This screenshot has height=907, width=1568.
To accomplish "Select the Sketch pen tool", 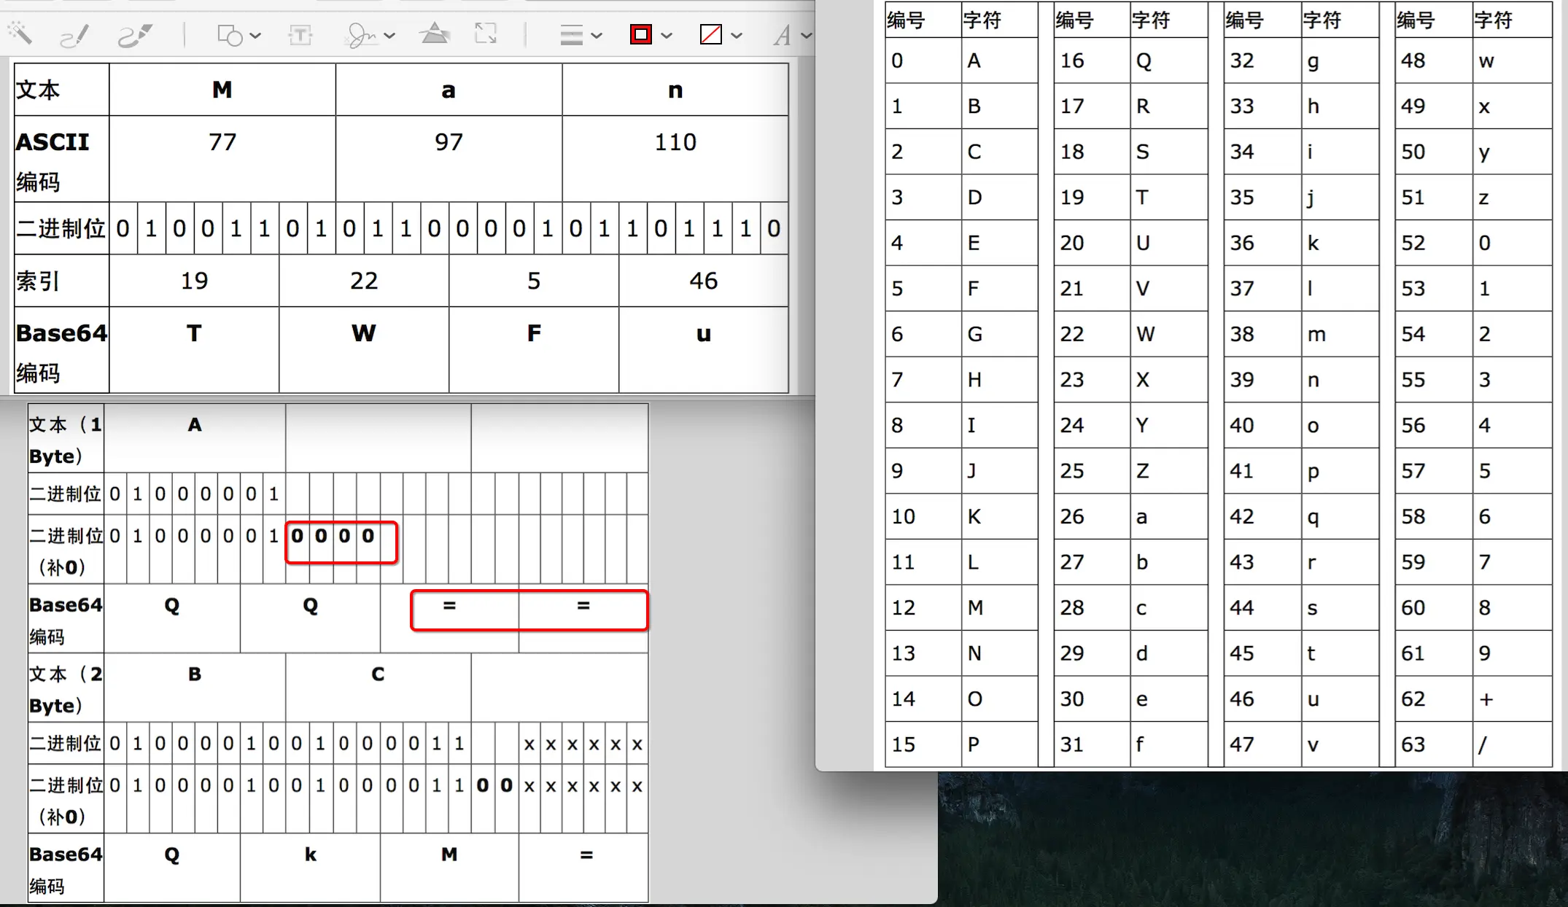I will click(x=74, y=34).
